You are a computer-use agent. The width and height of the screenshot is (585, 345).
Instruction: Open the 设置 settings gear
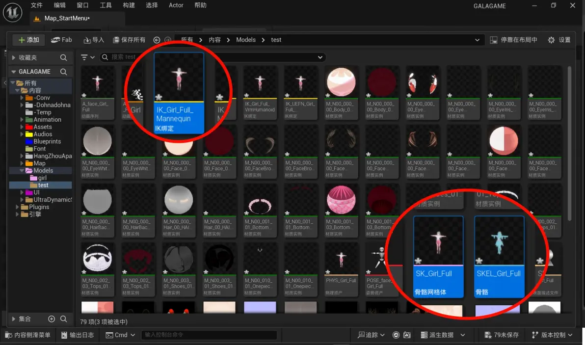tap(559, 40)
